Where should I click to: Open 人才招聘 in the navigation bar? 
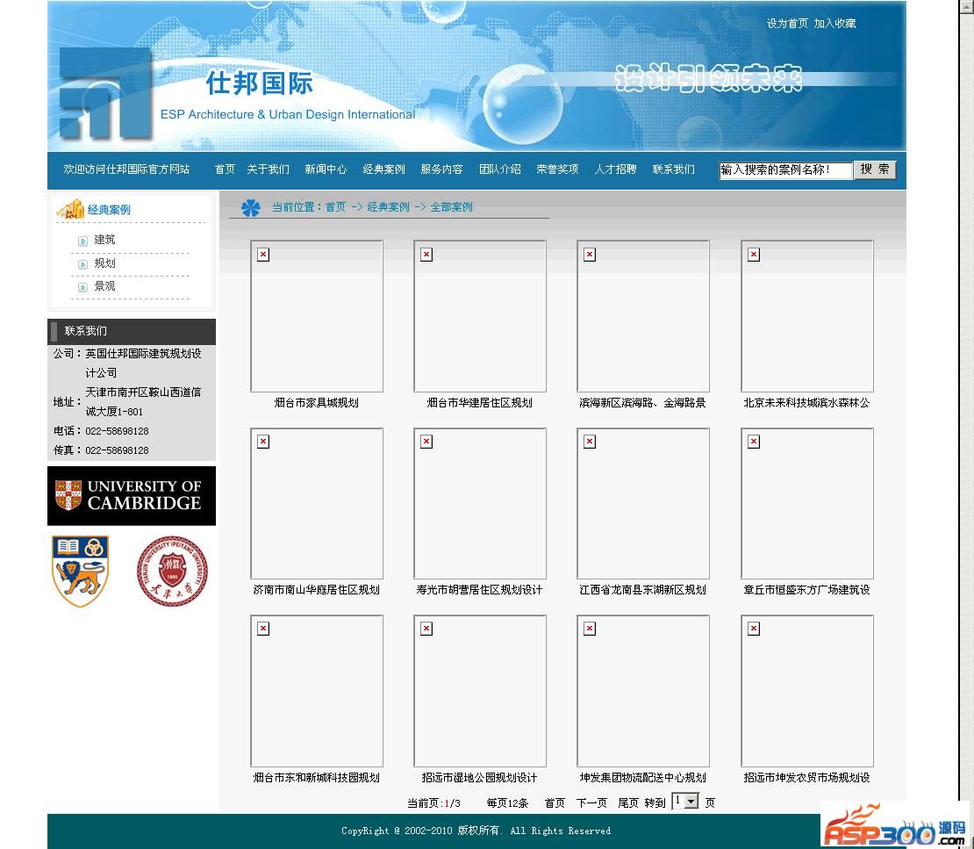click(616, 169)
